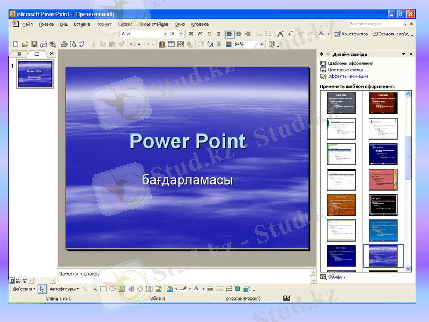
Task: Start slide show with the view icon
Action: 25,280
